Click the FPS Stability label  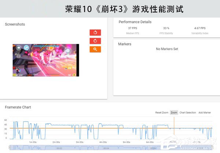coord(166,33)
